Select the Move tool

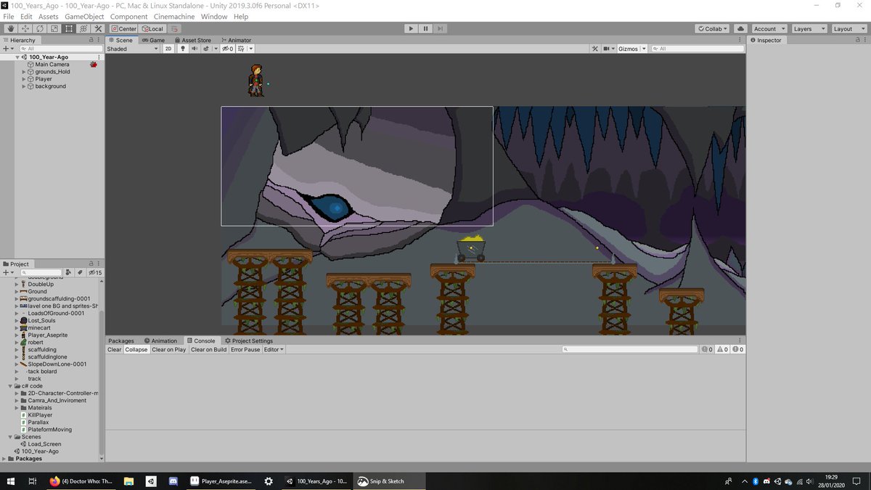(25, 28)
